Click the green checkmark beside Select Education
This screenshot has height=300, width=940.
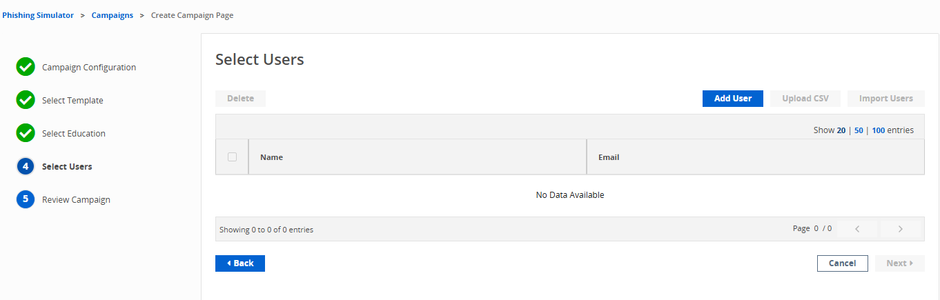(x=26, y=133)
